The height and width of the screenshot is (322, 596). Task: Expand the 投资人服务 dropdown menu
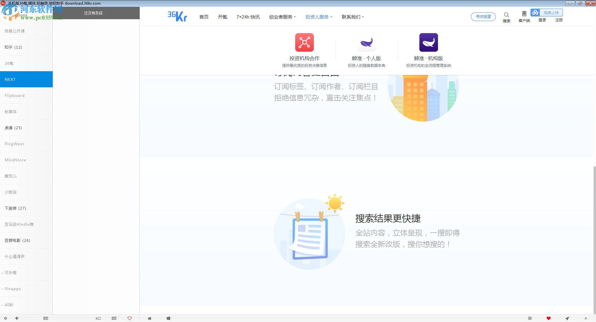318,17
